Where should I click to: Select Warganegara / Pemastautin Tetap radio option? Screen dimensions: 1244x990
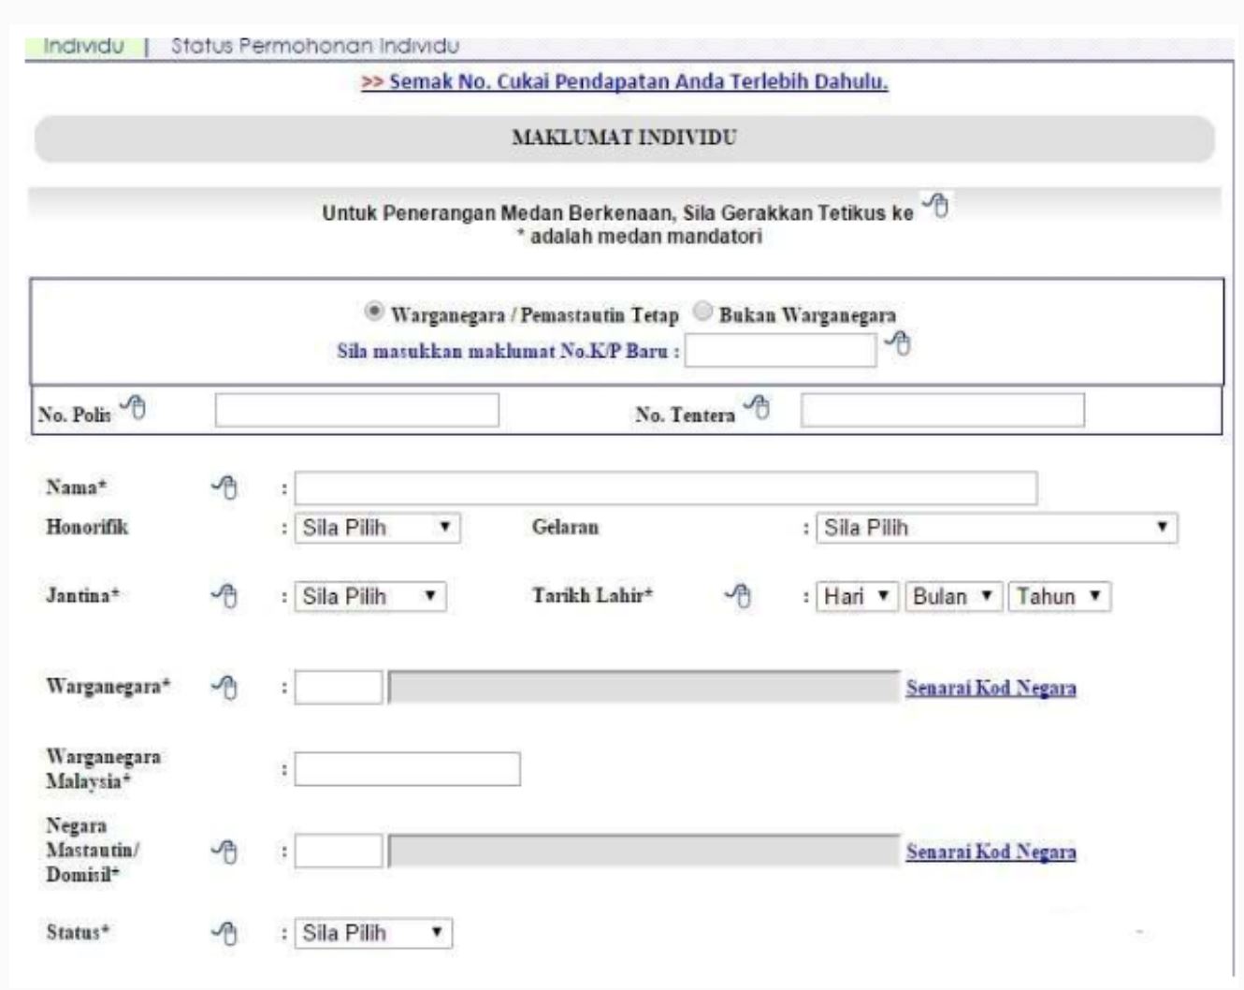coord(374,313)
